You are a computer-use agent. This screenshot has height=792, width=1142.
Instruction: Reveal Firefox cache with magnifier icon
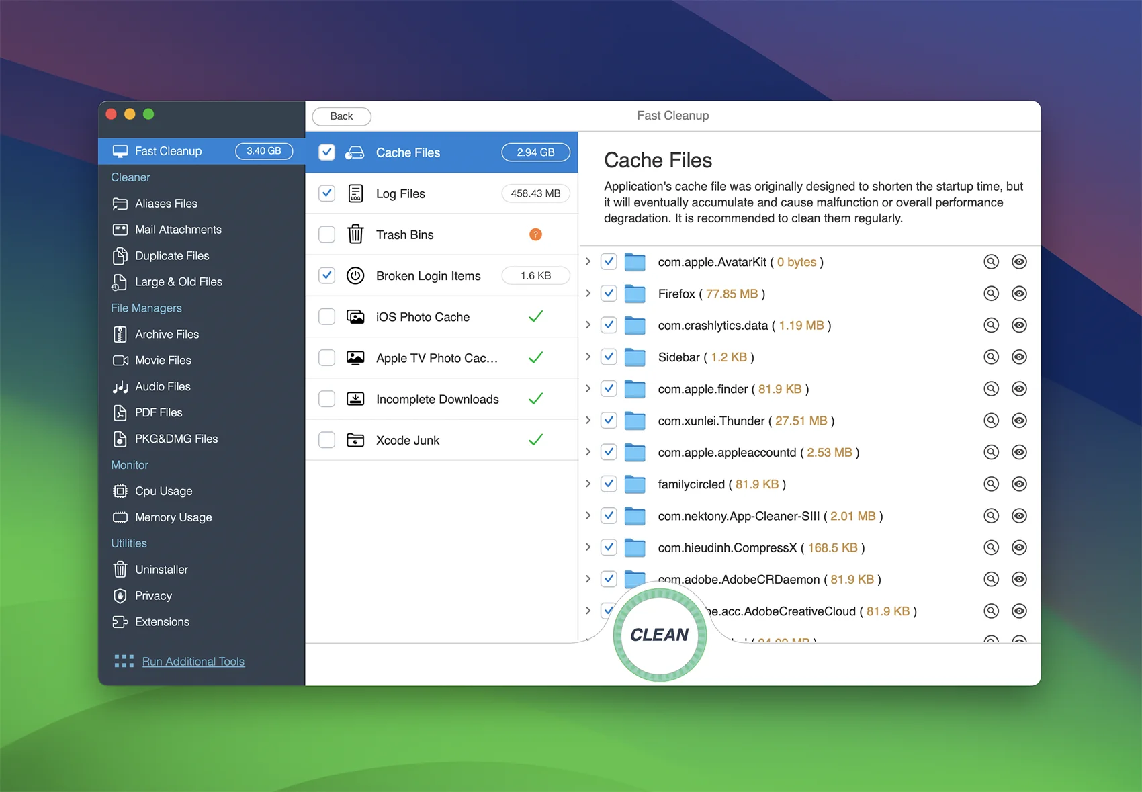tap(991, 294)
